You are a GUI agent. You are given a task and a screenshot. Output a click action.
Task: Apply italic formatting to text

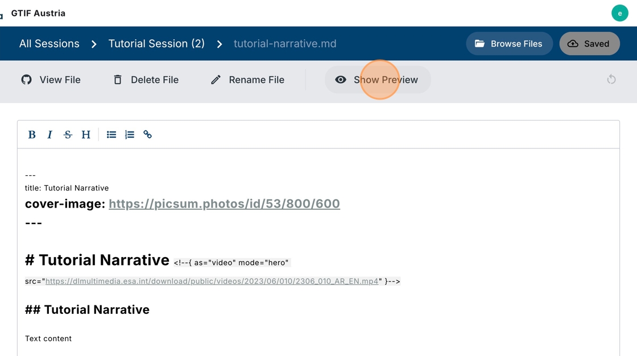[49, 135]
